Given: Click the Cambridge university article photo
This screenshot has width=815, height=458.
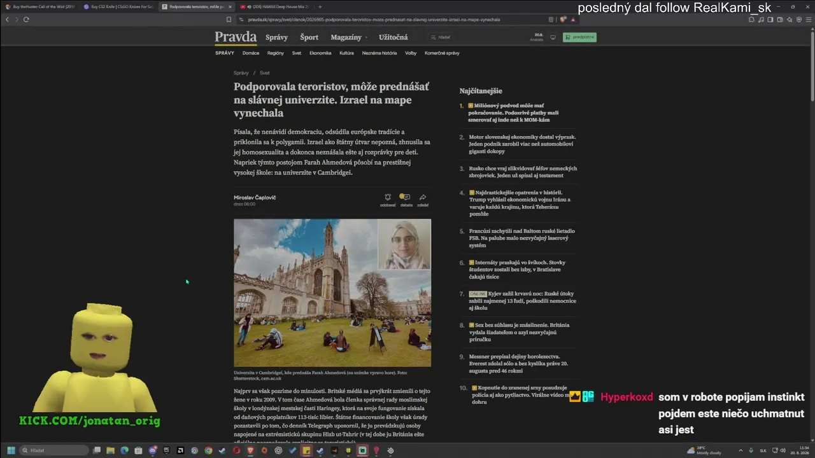Looking at the screenshot, I should pos(332,293).
